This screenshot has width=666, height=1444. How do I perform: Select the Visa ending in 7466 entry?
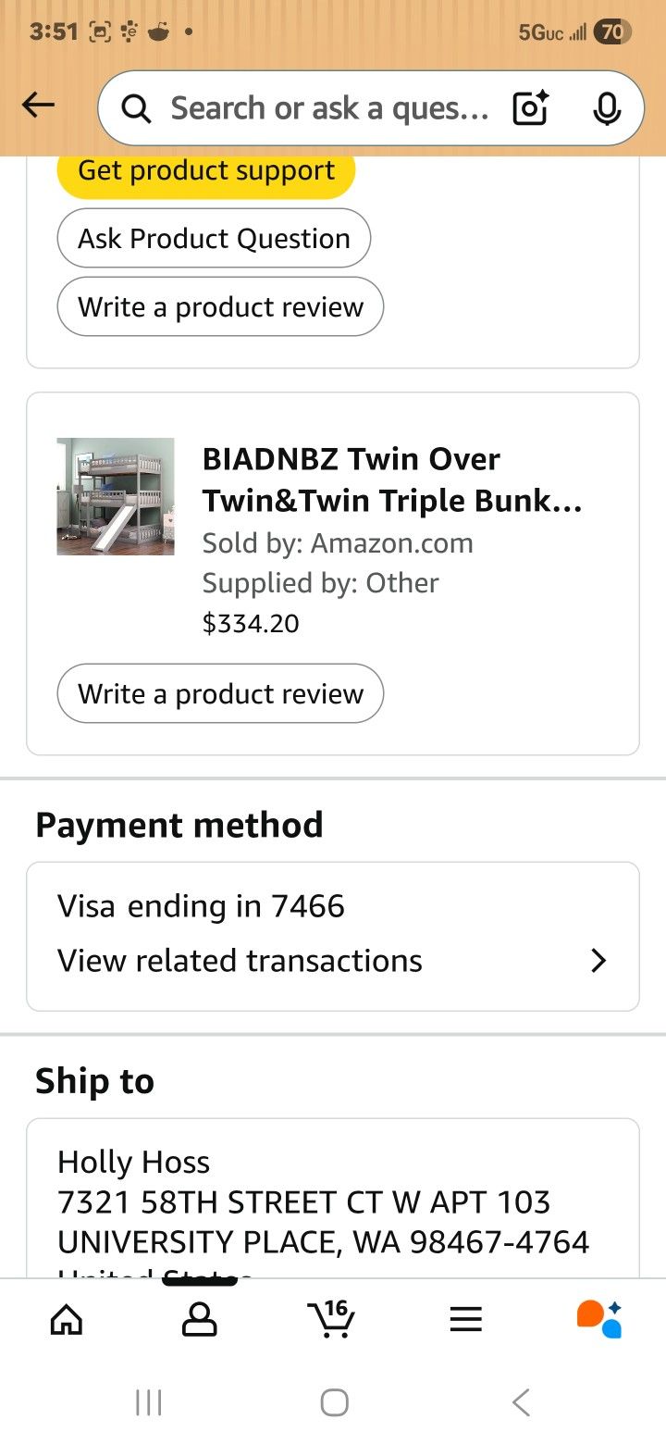pos(202,906)
